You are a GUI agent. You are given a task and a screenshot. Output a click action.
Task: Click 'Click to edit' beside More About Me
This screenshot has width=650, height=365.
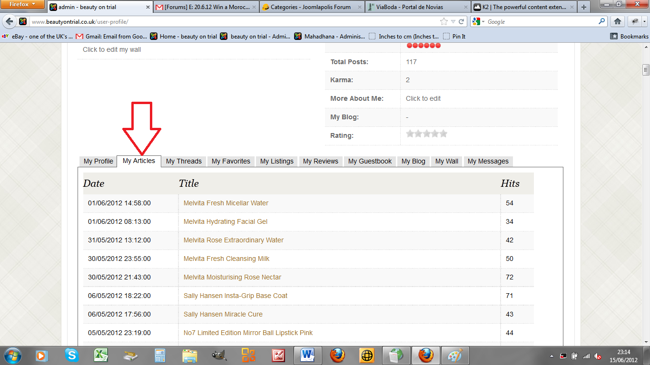coord(423,98)
